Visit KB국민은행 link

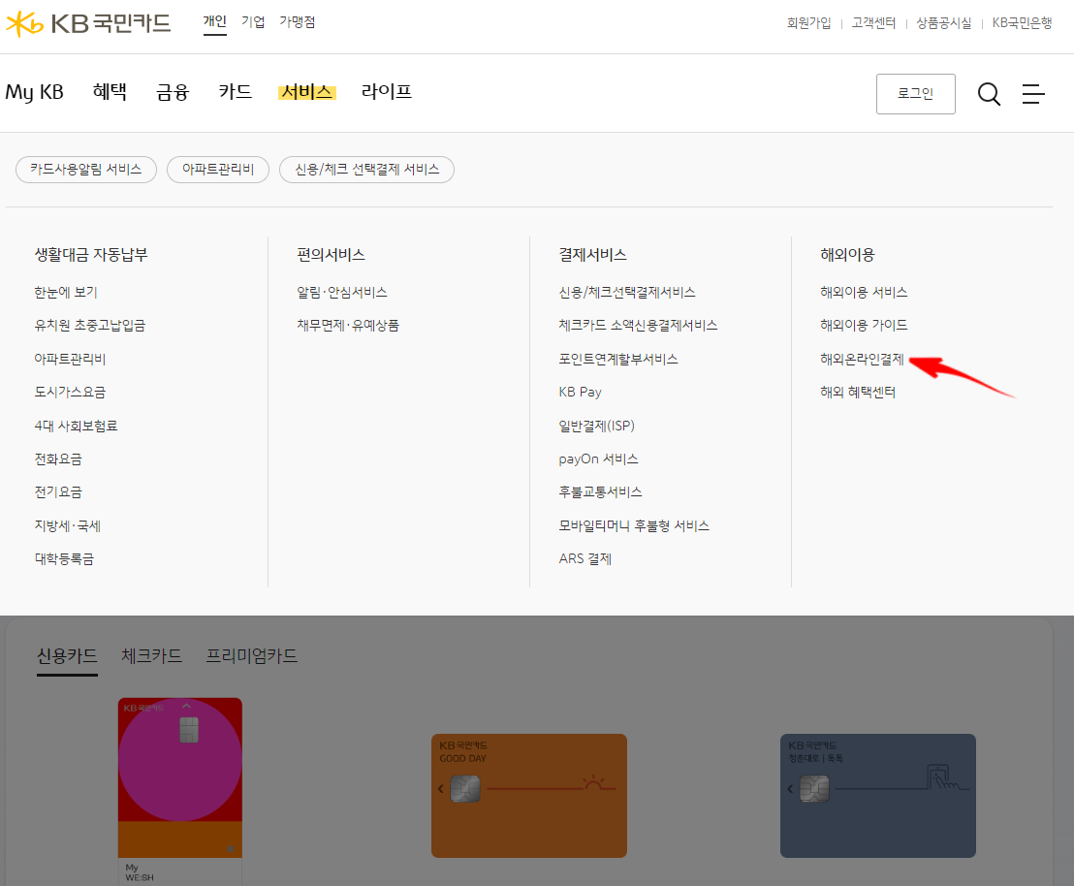tap(1022, 23)
